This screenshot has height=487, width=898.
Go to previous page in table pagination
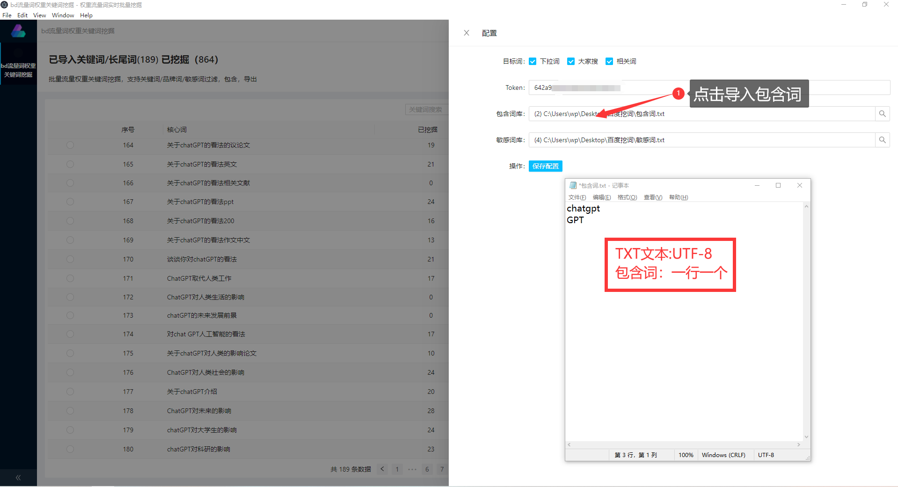point(382,469)
